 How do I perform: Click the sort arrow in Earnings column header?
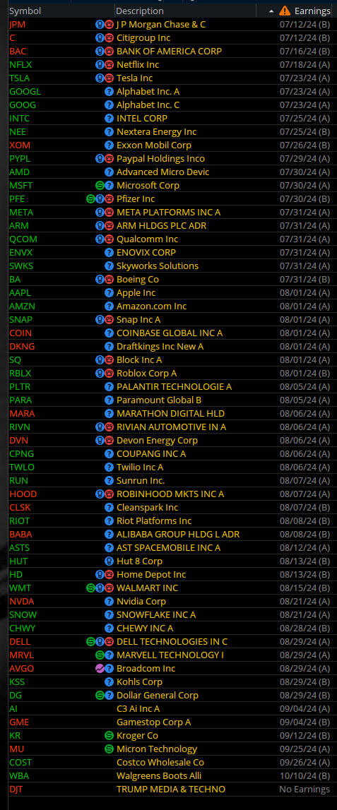tap(271, 11)
